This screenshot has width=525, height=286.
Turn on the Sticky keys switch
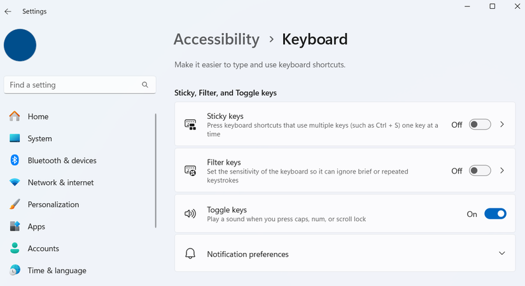(x=480, y=125)
